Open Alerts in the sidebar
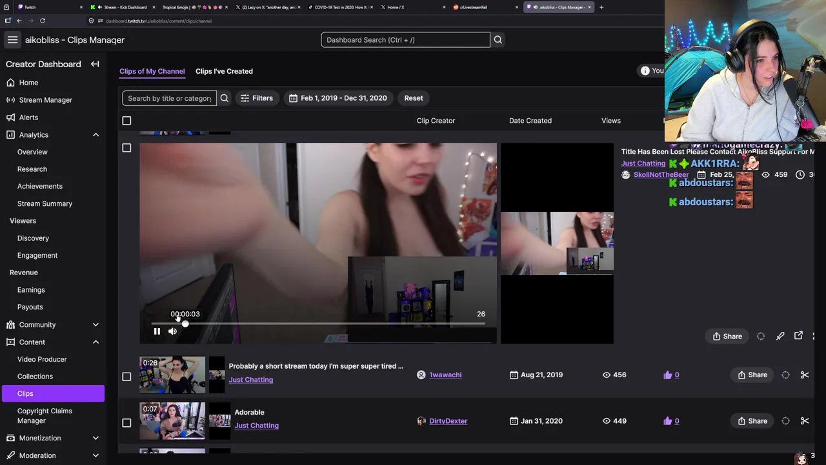This screenshot has height=465, width=826. click(28, 118)
